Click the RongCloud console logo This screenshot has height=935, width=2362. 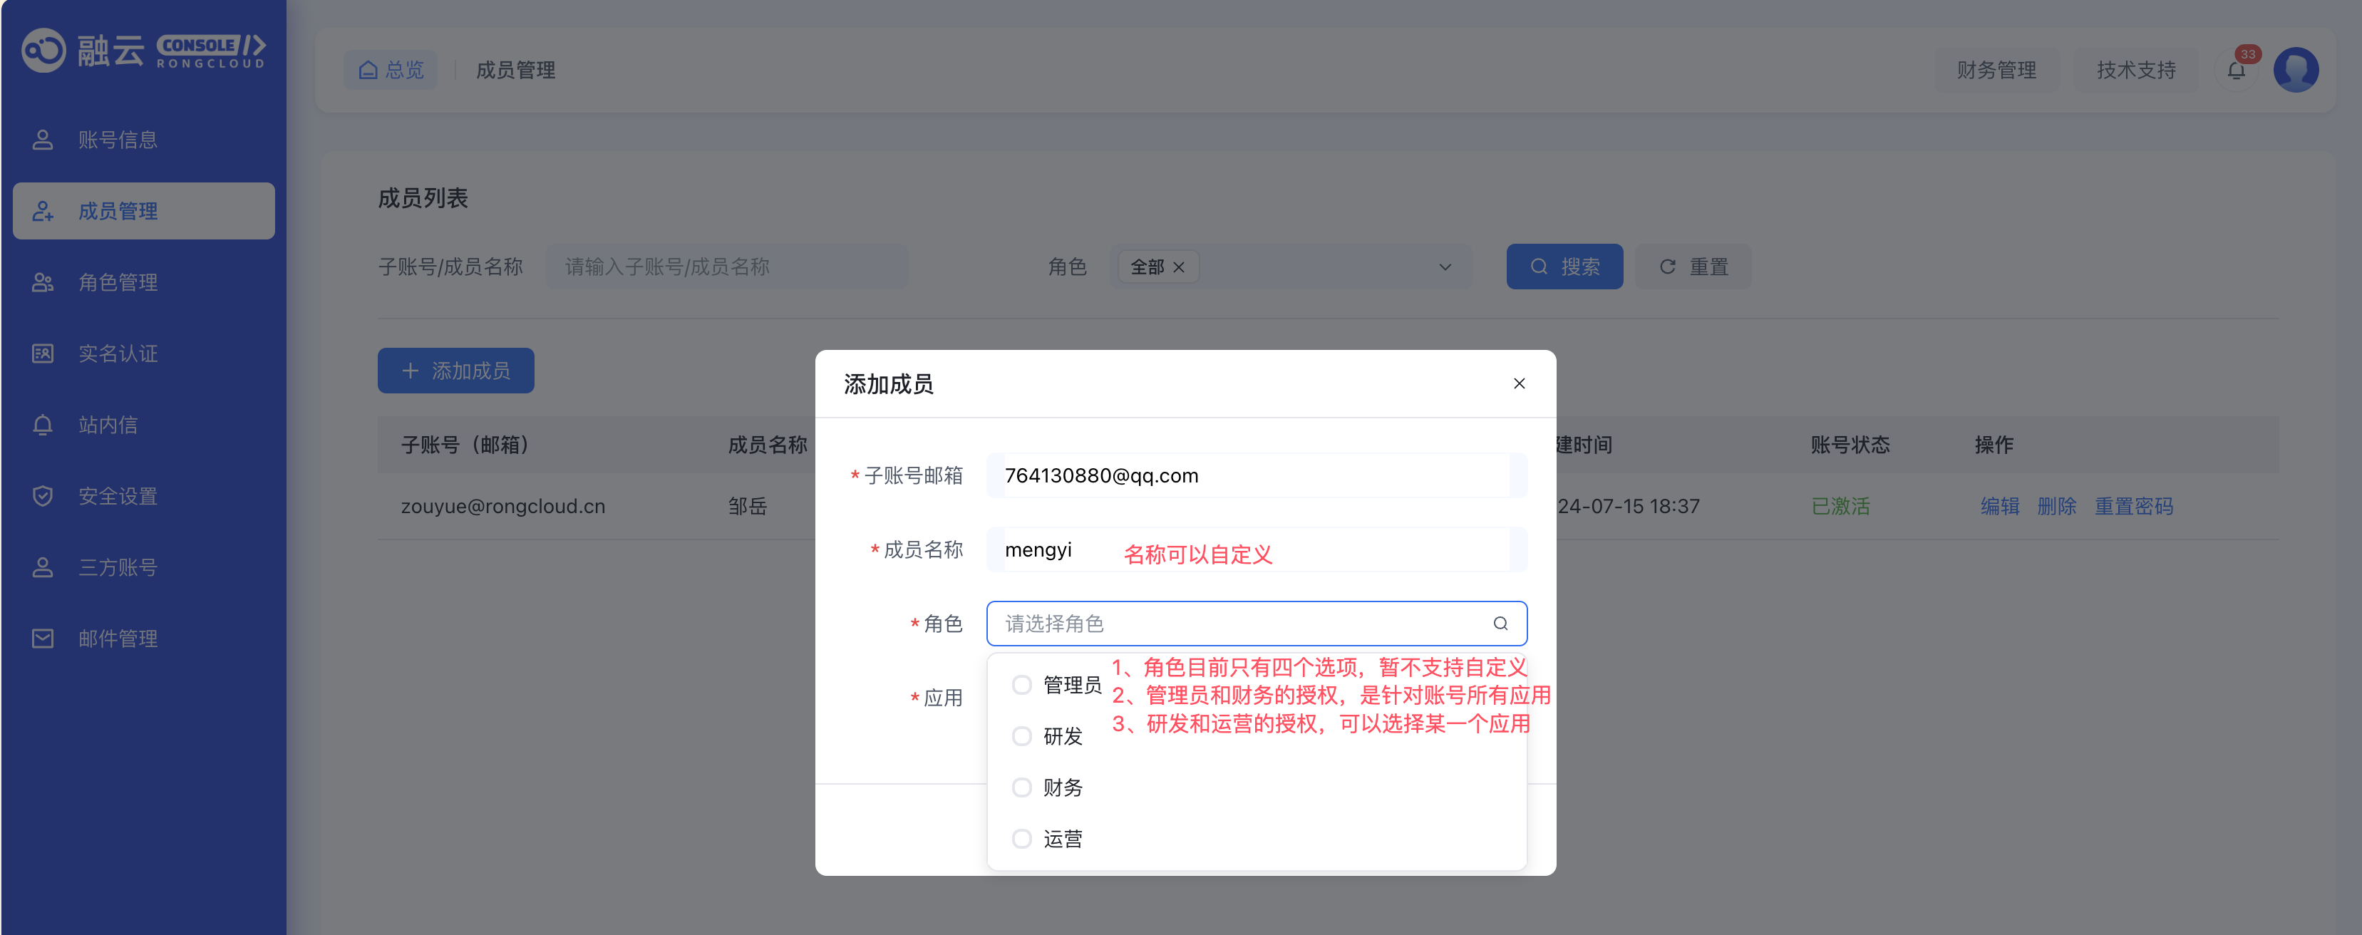tap(144, 51)
